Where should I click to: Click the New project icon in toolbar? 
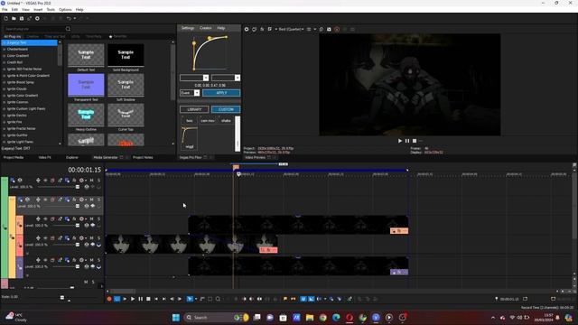6,18
